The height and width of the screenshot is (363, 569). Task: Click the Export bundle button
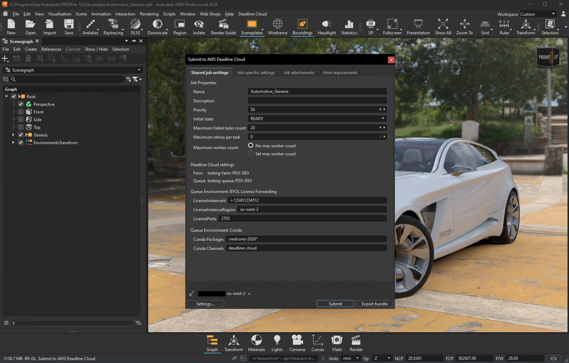(x=374, y=303)
